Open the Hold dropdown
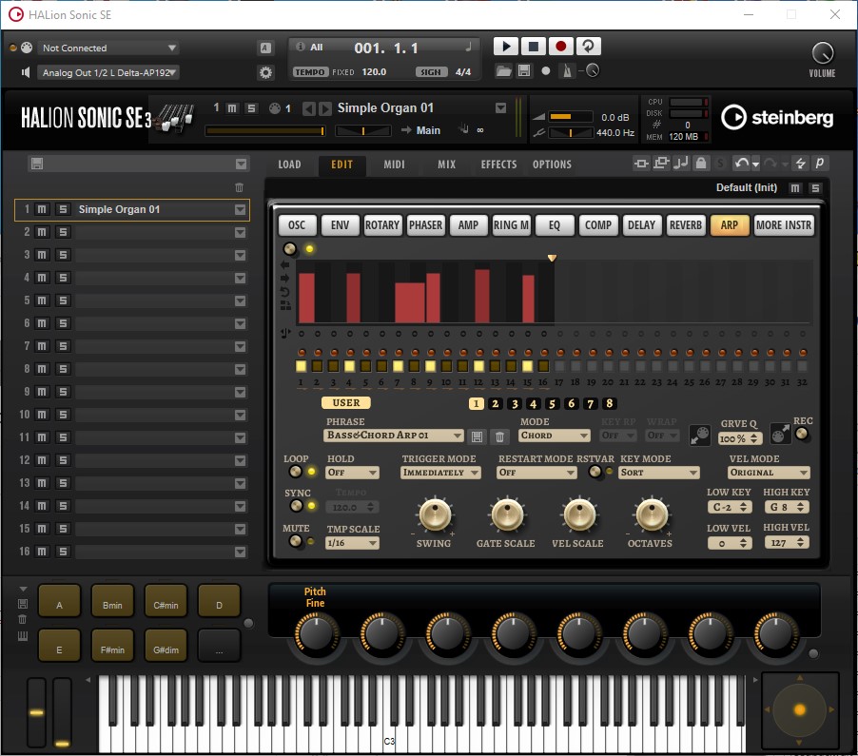The height and width of the screenshot is (756, 858). [352, 473]
